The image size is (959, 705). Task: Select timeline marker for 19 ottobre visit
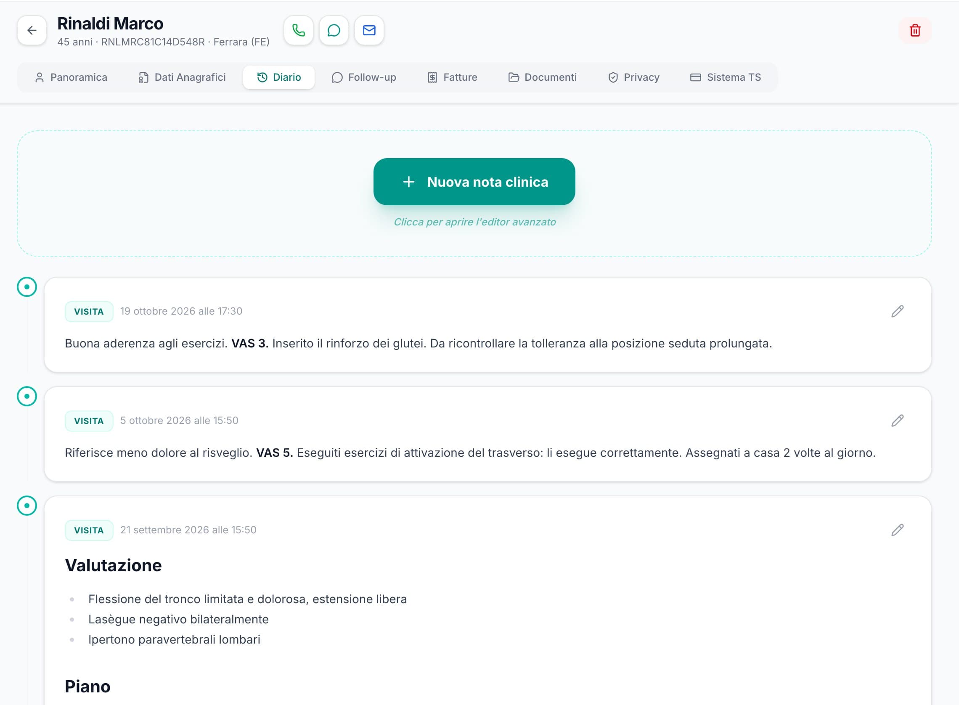(27, 287)
